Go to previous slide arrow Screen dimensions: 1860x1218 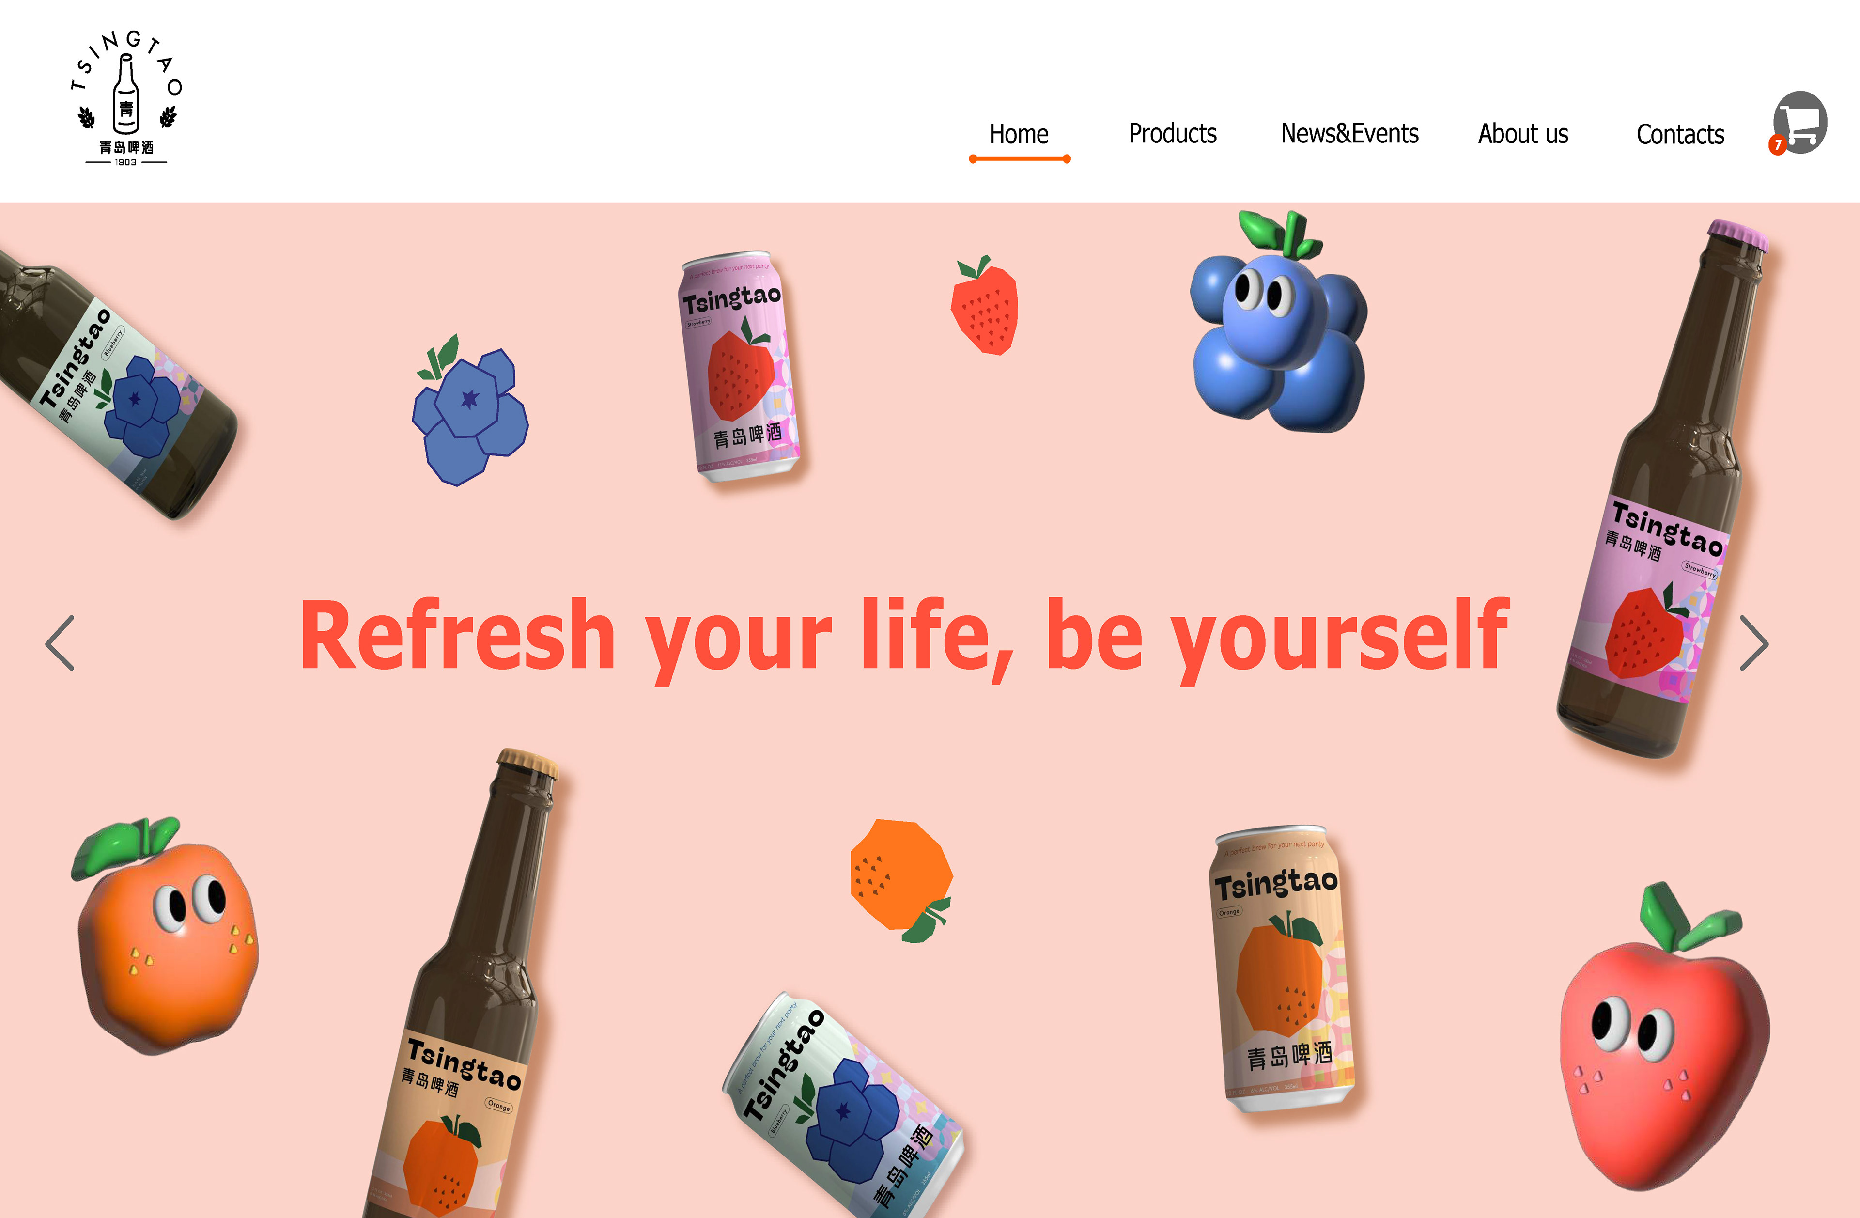60,642
